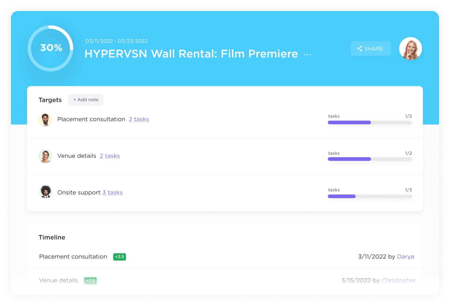Click the Placement consultation target name

(91, 119)
